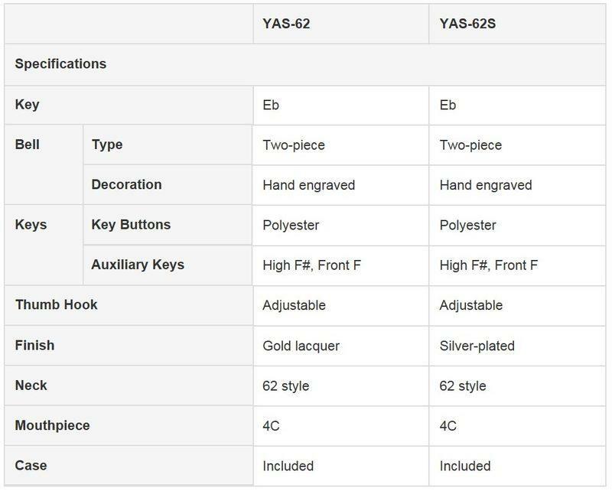Click the Bell row group label

pos(28,145)
